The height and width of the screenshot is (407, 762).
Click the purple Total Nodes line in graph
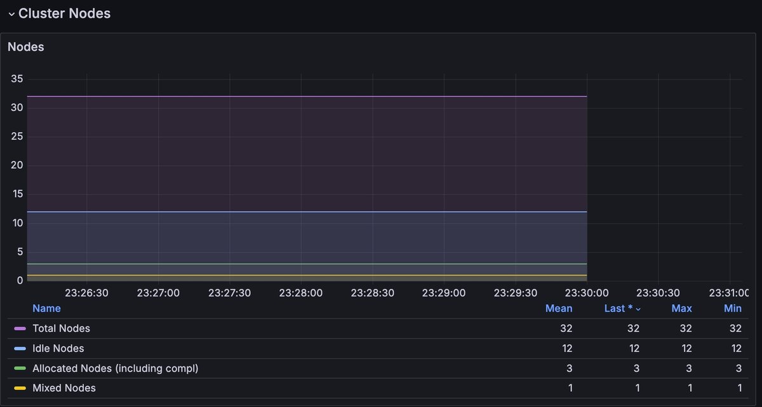coord(305,97)
